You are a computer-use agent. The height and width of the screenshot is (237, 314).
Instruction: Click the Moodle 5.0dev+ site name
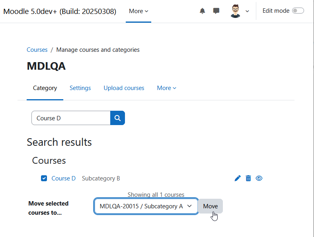60,11
